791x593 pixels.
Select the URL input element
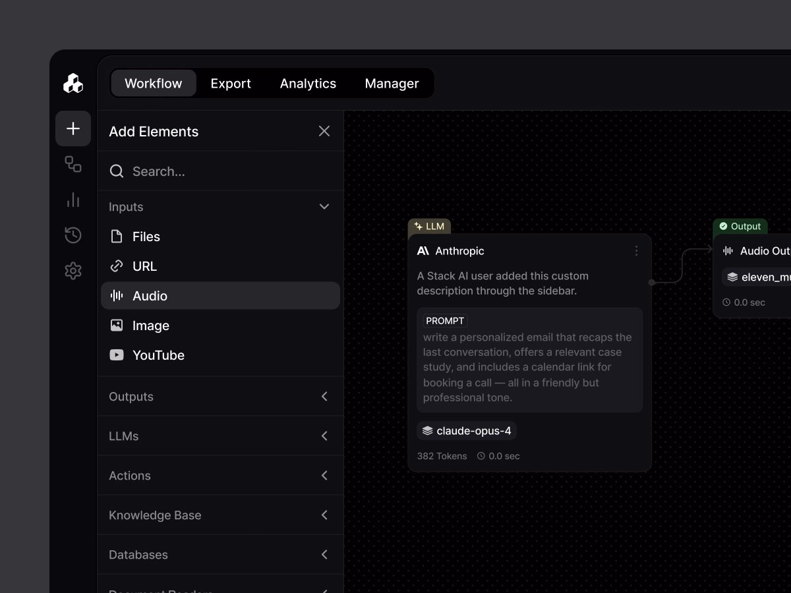click(x=221, y=266)
